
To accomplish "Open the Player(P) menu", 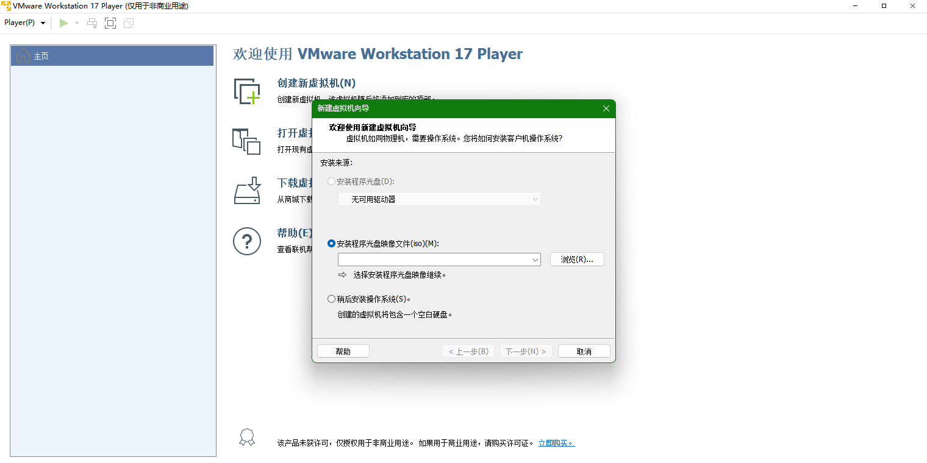I will coord(24,23).
